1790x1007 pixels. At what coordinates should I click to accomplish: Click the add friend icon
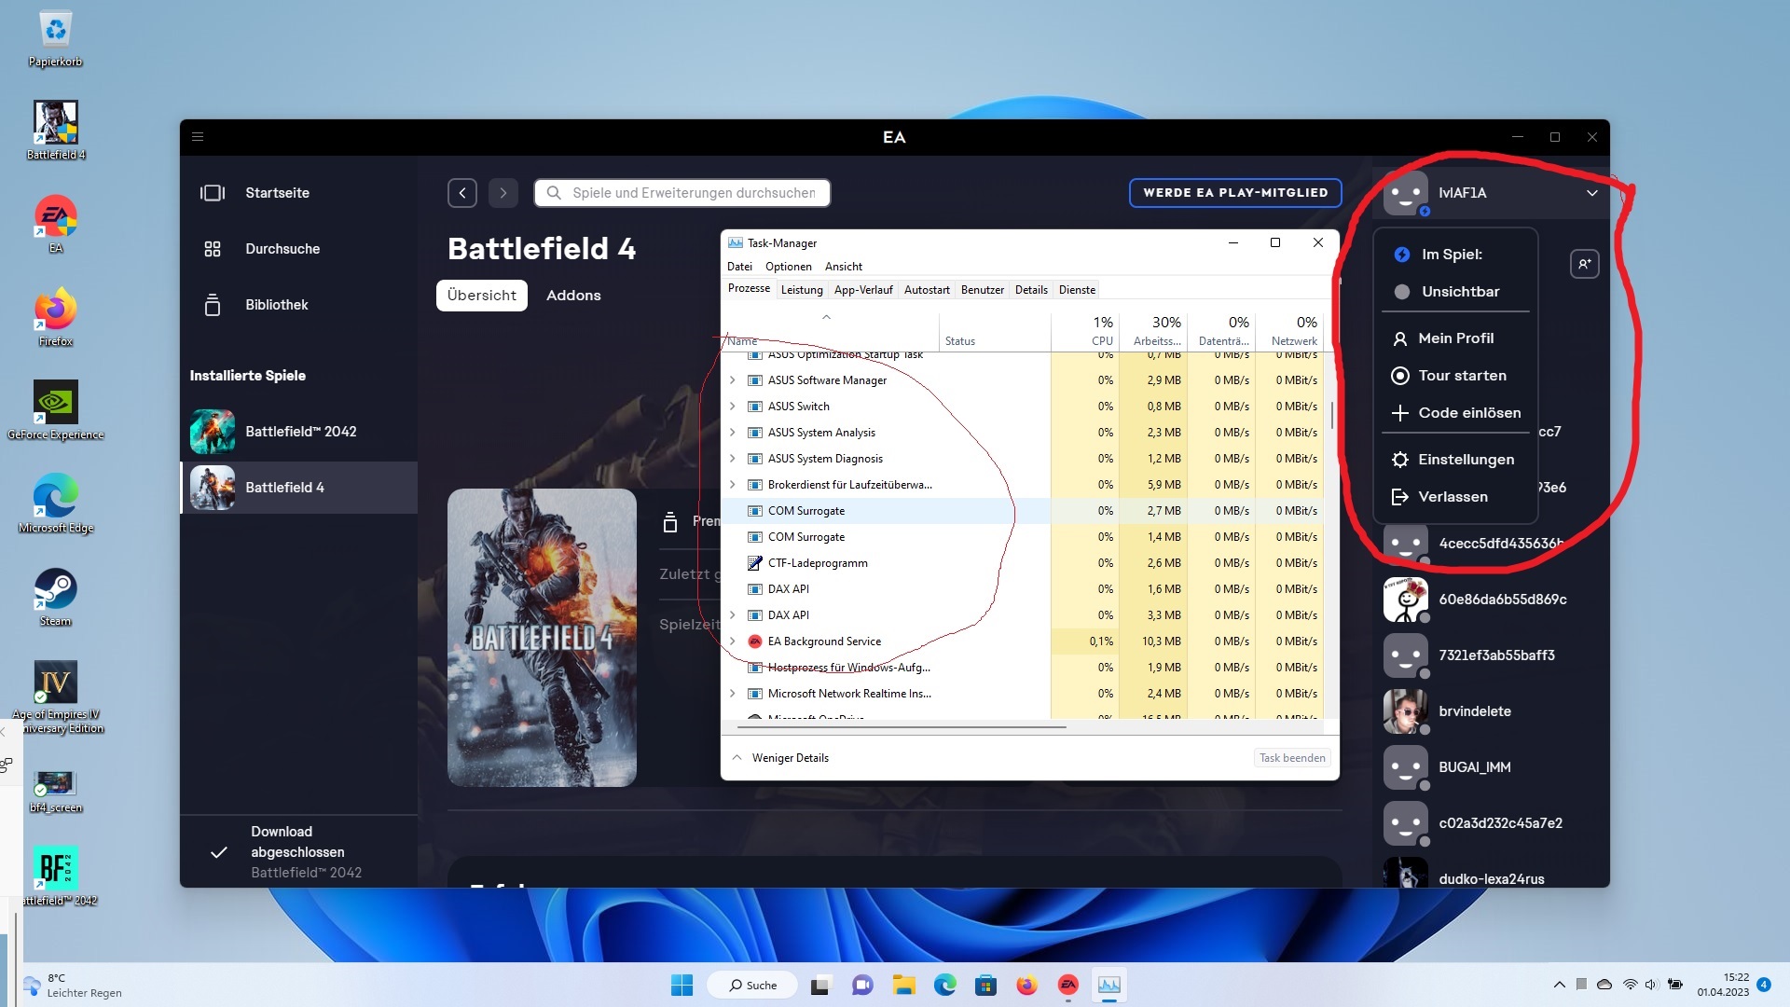click(1585, 264)
